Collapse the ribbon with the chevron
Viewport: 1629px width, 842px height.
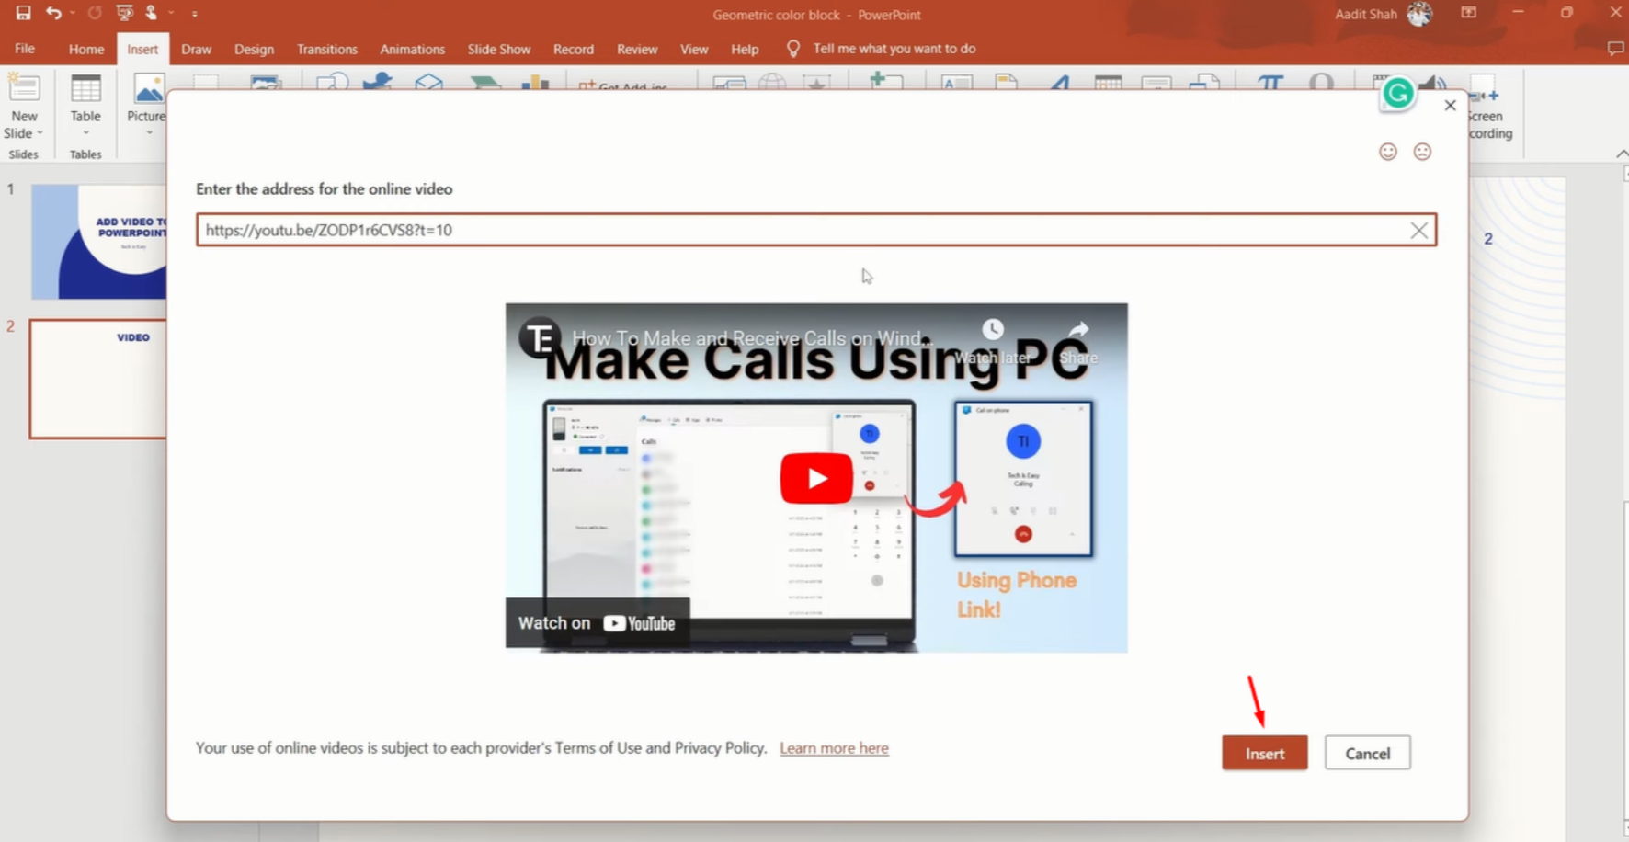click(1622, 153)
